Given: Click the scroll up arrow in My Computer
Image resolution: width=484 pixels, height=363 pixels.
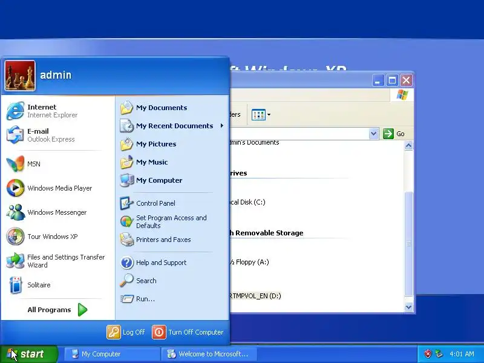Looking at the screenshot, I should click(409, 145).
